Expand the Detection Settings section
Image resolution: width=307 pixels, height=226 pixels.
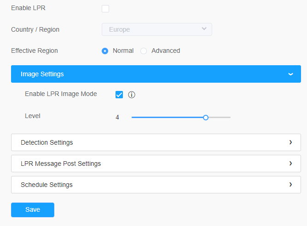tap(156, 142)
